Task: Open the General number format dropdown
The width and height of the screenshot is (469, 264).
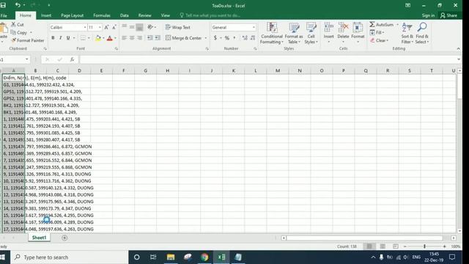Action: pyautogui.click(x=254, y=27)
